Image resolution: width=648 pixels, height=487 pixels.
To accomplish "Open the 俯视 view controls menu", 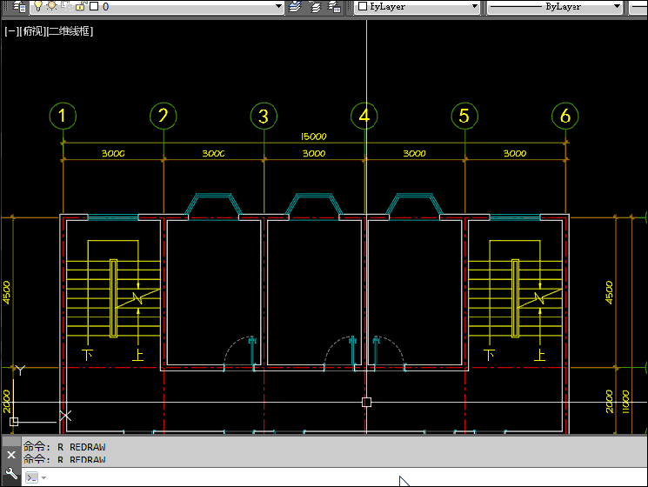I will pos(32,31).
